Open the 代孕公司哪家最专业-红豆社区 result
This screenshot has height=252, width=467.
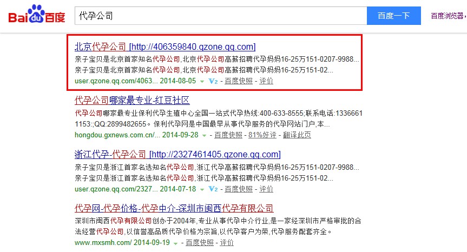pyautogui.click(x=132, y=101)
